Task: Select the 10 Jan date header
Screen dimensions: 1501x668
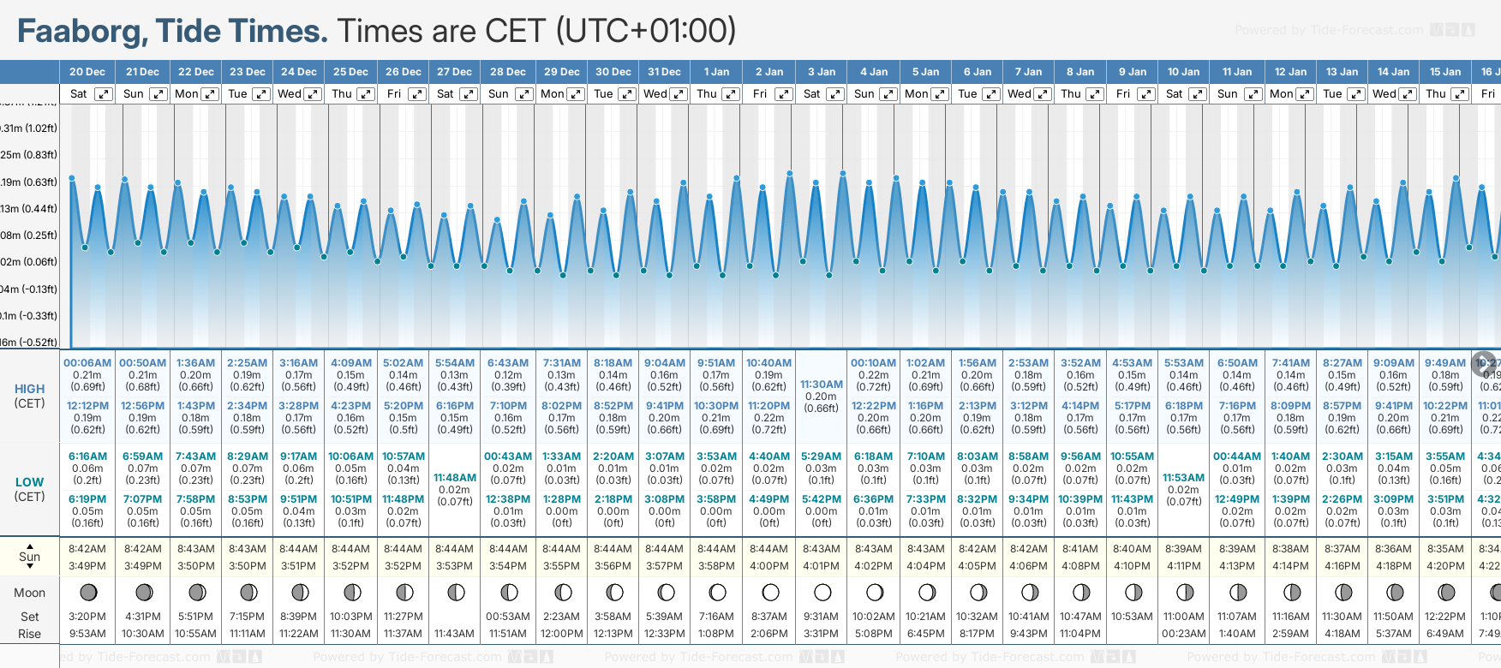Action: 1185,72
